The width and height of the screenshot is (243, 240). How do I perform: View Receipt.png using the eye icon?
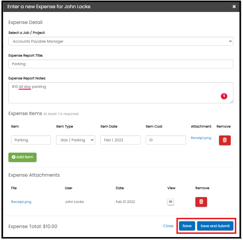[x=171, y=202]
